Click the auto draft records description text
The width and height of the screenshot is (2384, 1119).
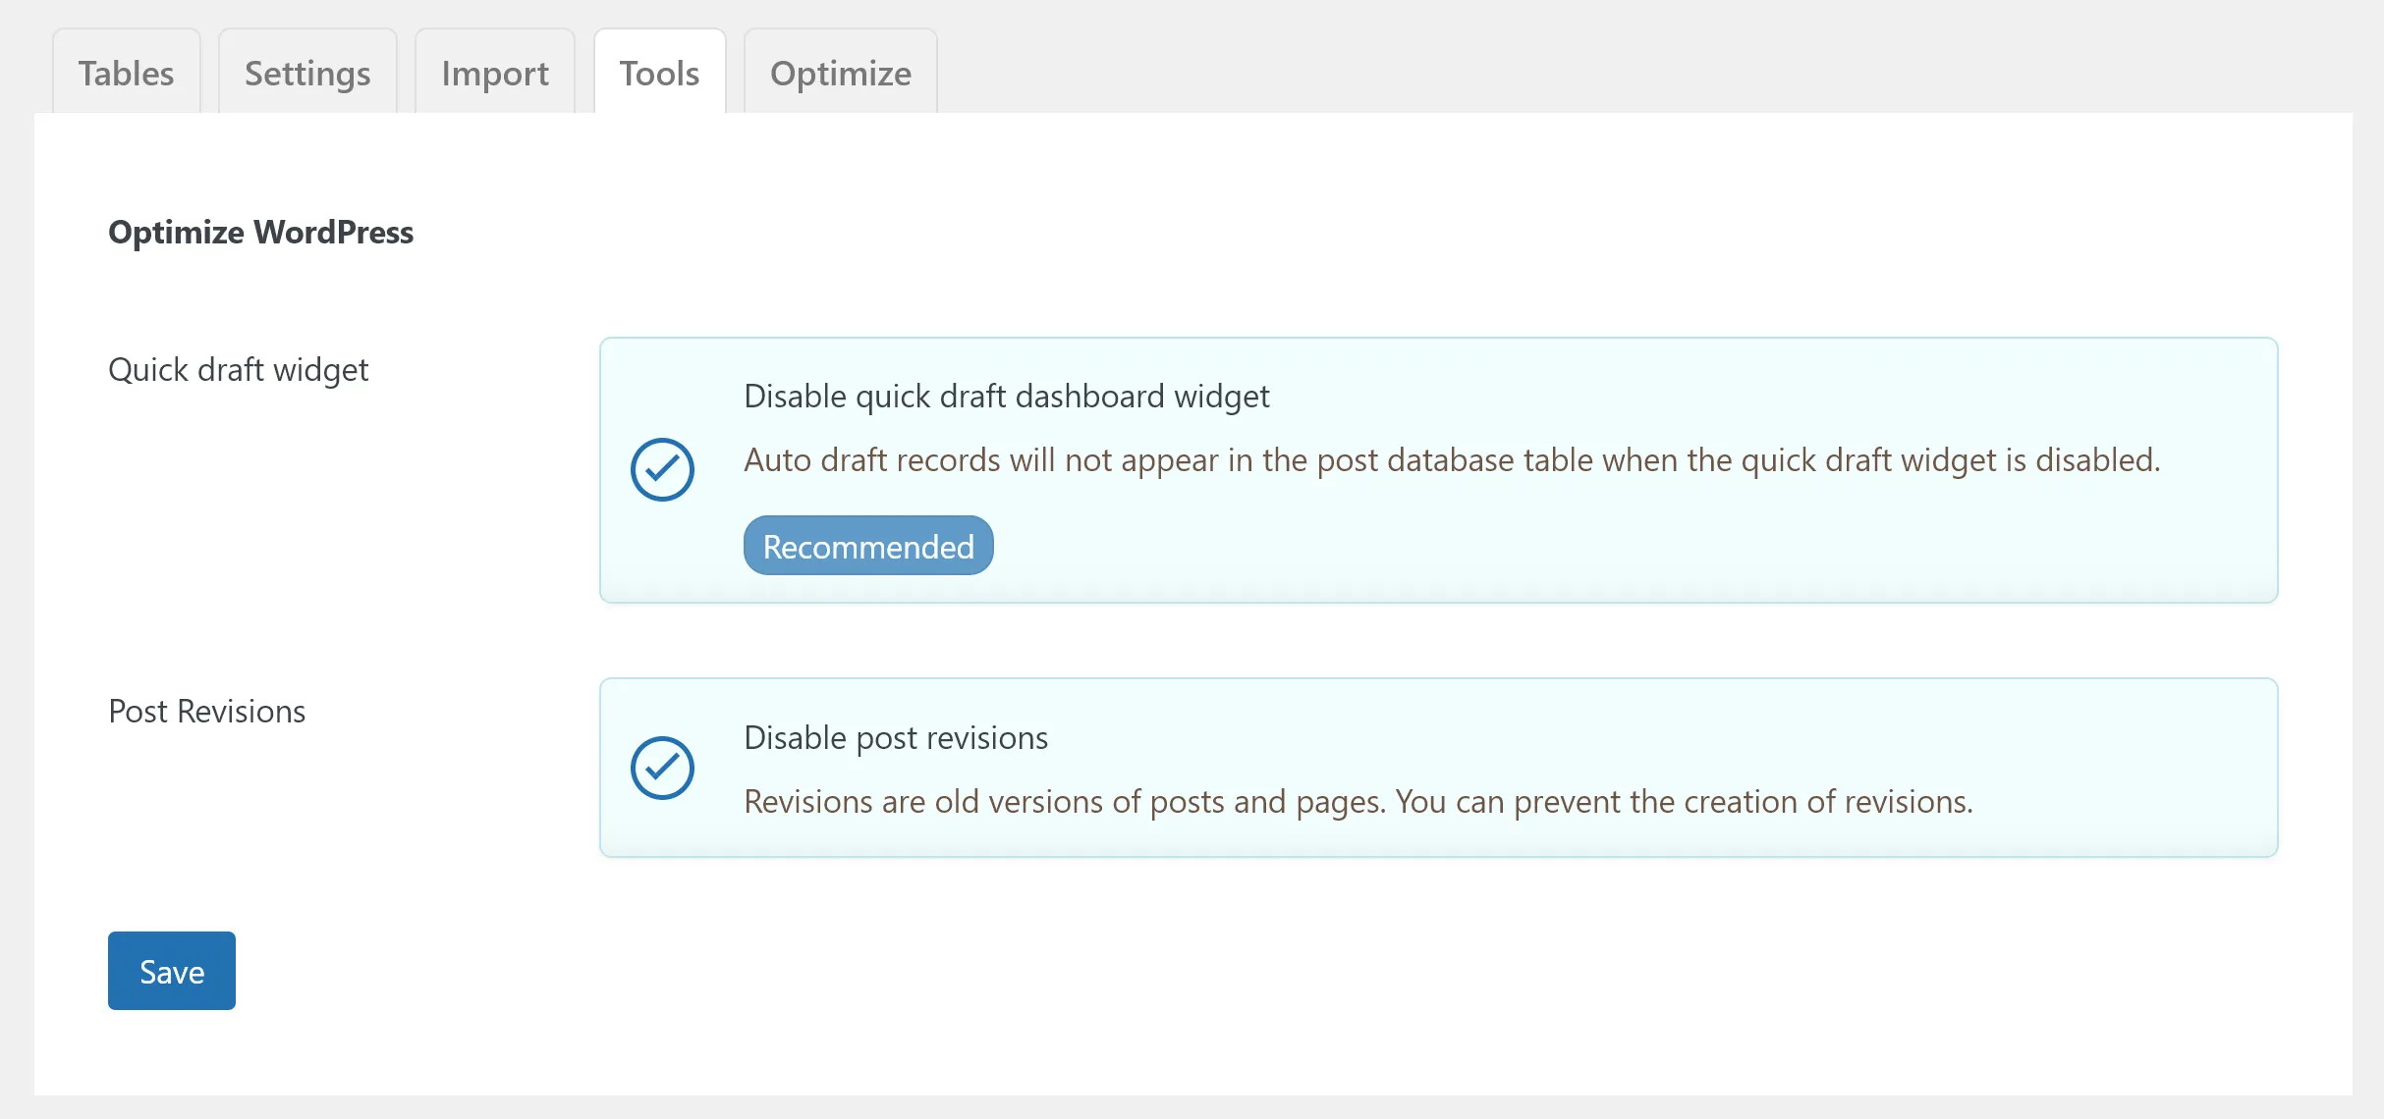pyautogui.click(x=1452, y=460)
